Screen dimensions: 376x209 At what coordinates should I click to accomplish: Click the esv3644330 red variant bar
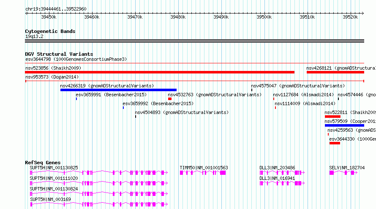(x=335, y=143)
